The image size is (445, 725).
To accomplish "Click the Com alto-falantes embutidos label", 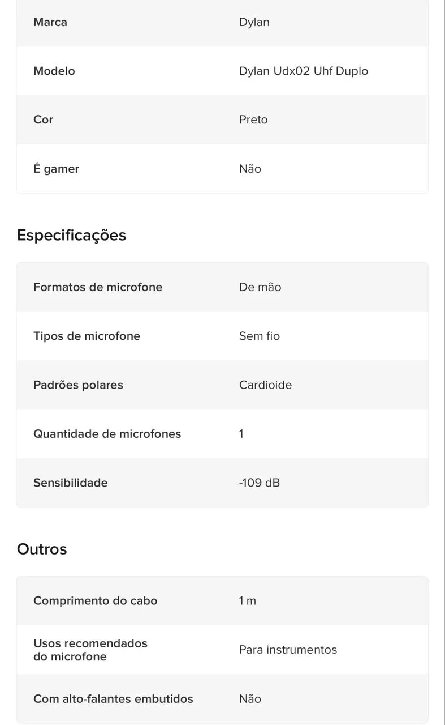I will [x=113, y=699].
